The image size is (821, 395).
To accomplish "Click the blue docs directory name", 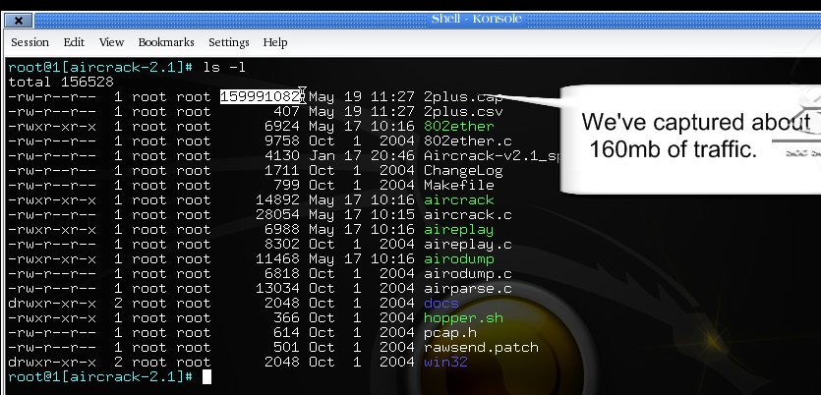I will coord(440,303).
